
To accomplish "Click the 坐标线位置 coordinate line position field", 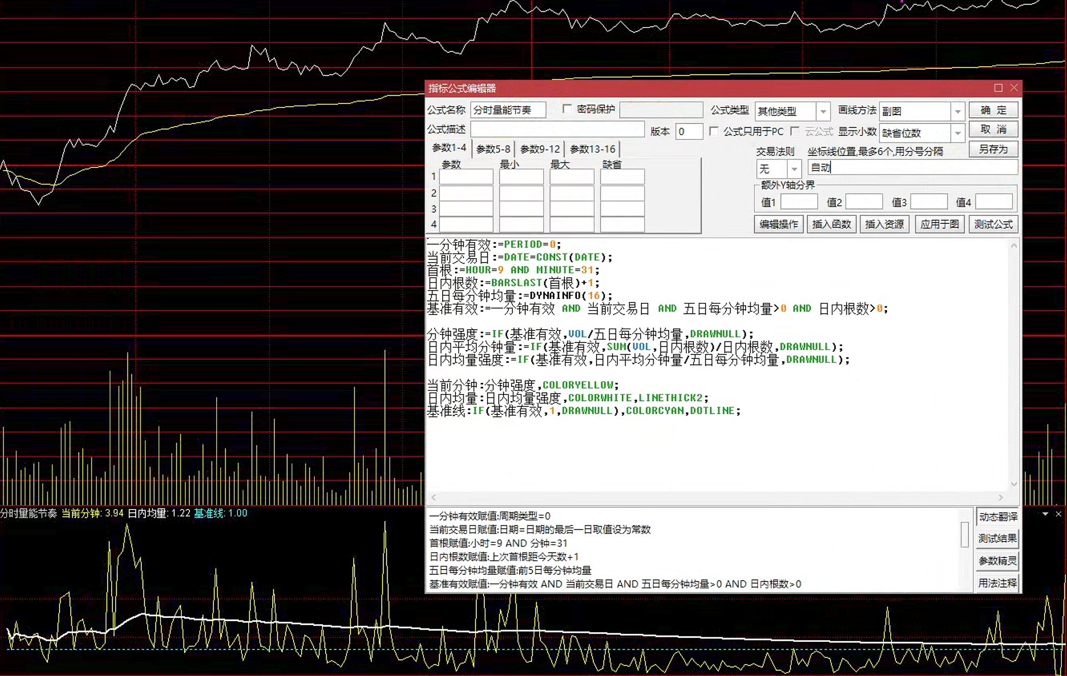I will pyautogui.click(x=912, y=167).
